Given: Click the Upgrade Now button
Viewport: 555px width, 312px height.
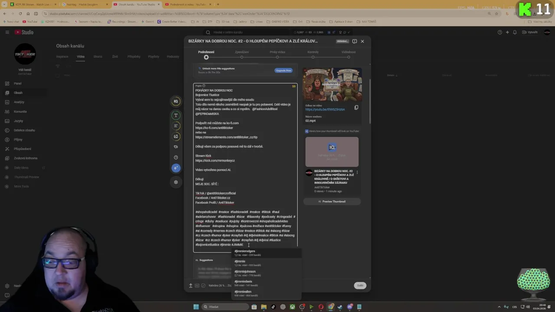Looking at the screenshot, I should point(283,70).
